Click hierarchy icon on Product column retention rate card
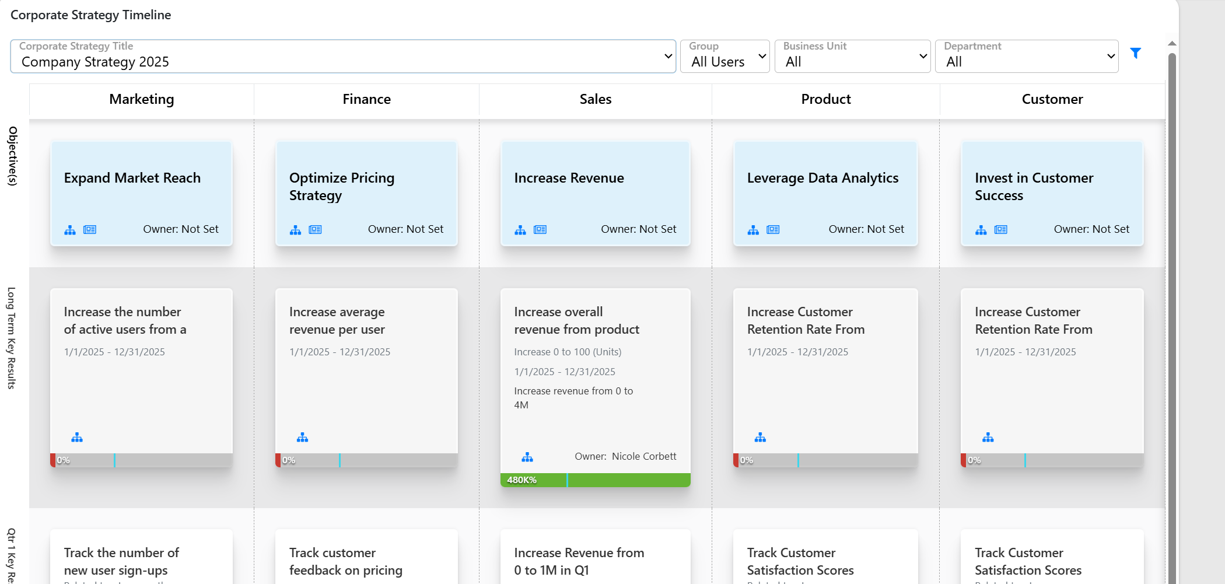 pyautogui.click(x=760, y=437)
